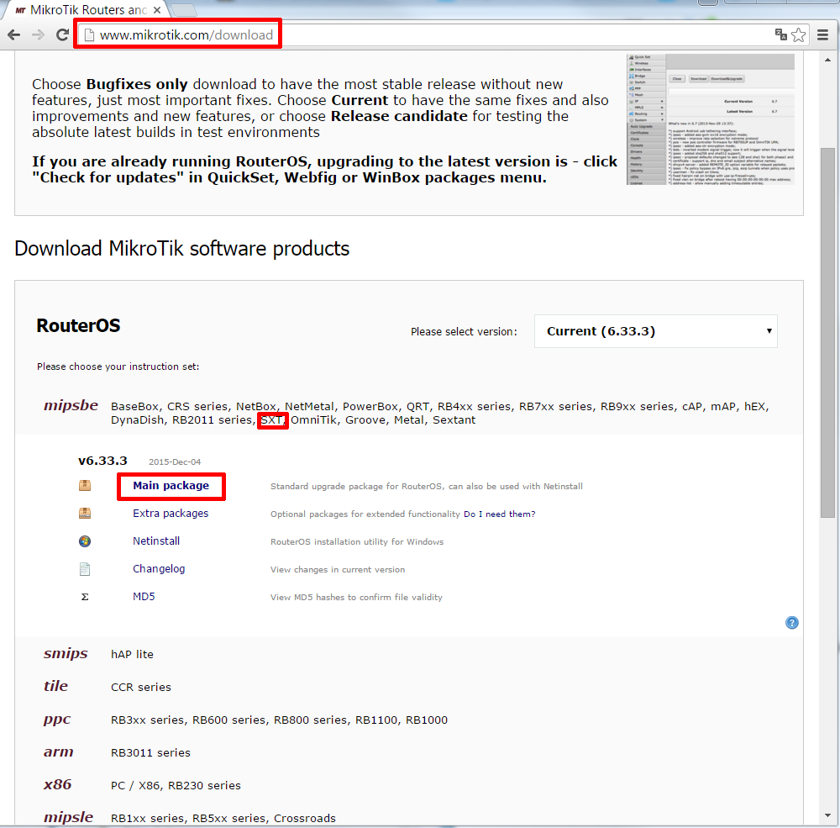
Task: Click the 'v6.33.3' version heading
Action: click(x=102, y=461)
